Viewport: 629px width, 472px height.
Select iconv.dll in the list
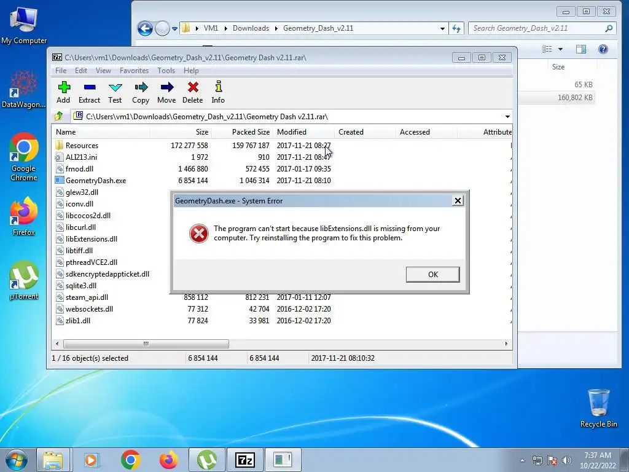click(x=79, y=204)
